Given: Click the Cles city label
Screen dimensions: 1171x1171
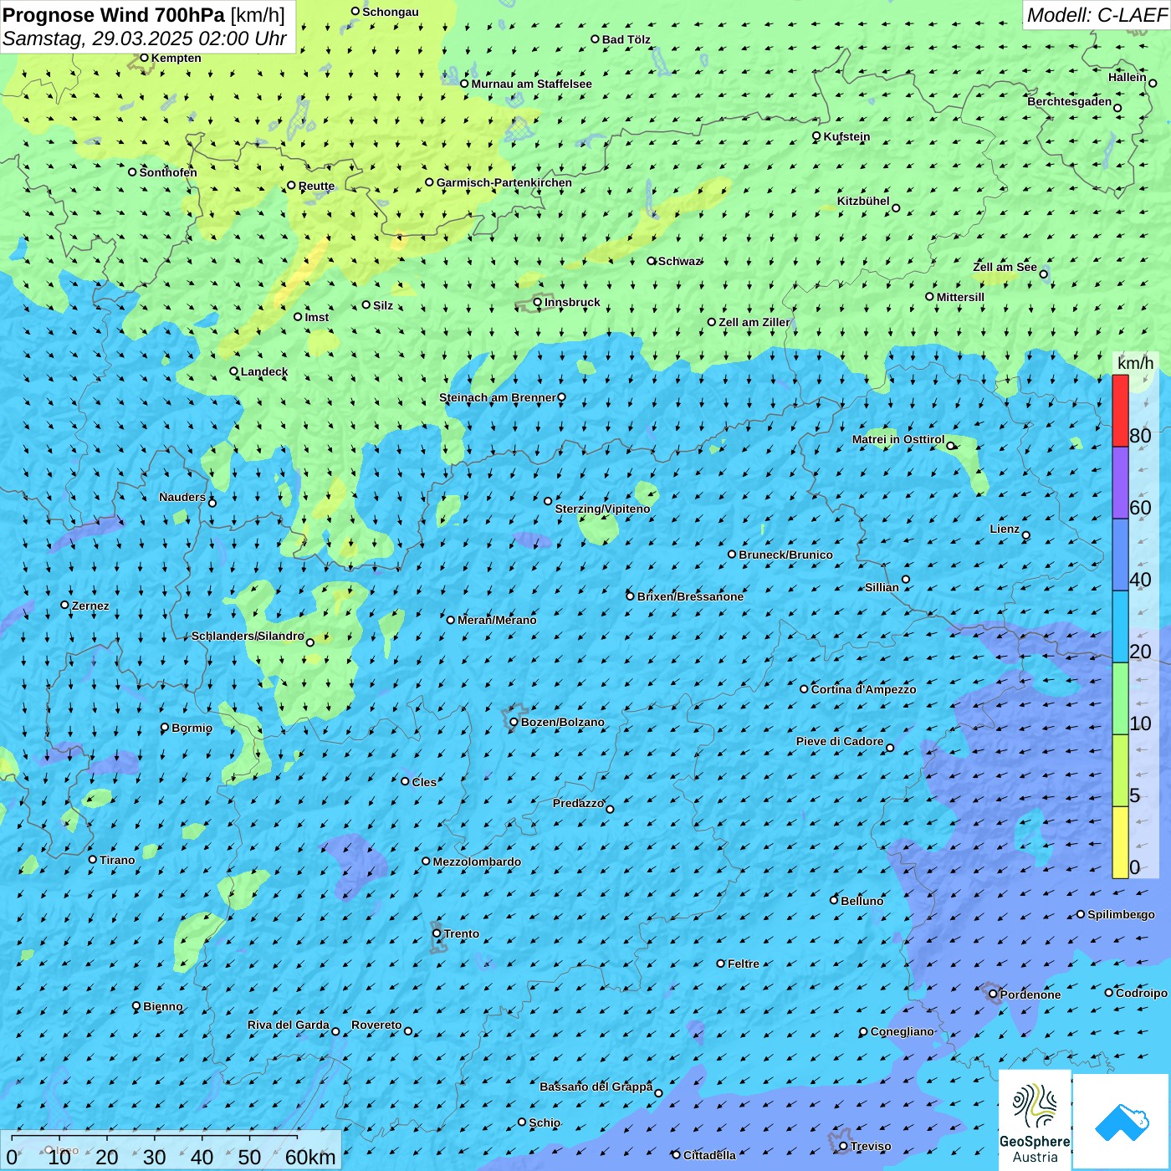Looking at the screenshot, I should click(424, 782).
